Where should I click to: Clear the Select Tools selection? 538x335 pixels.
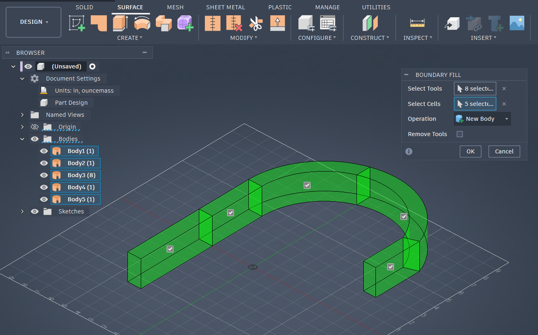coord(504,89)
